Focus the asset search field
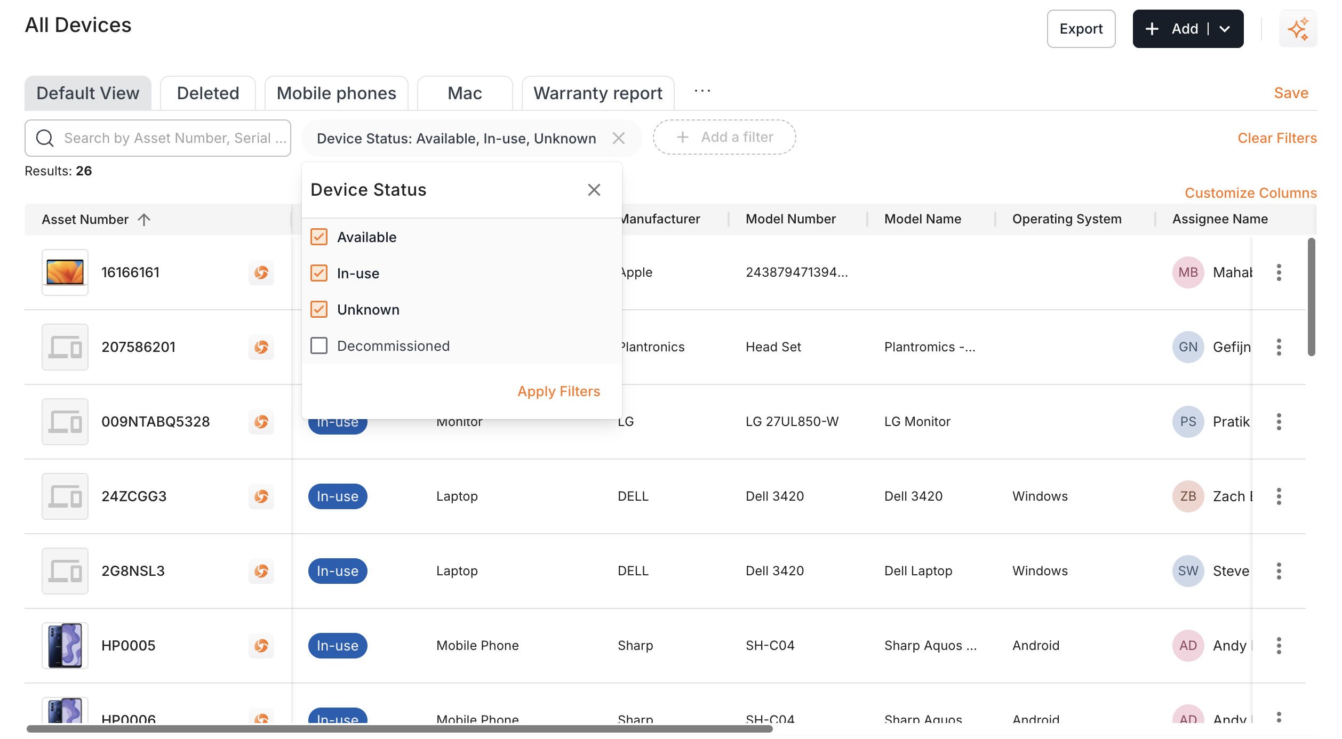1342x739 pixels. click(x=158, y=138)
